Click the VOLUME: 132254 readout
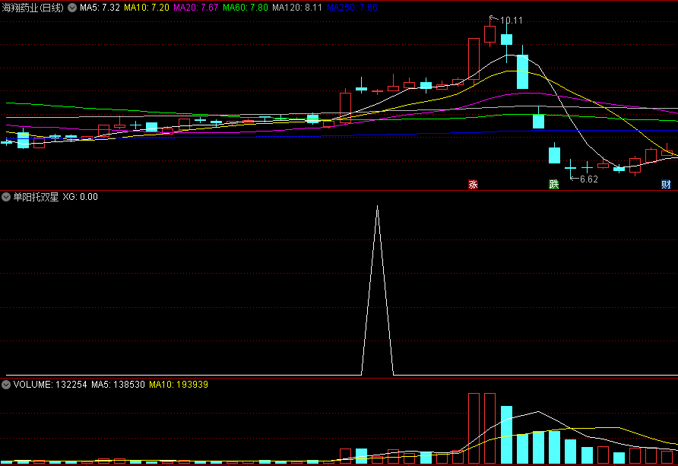The image size is (678, 466). 50,385
